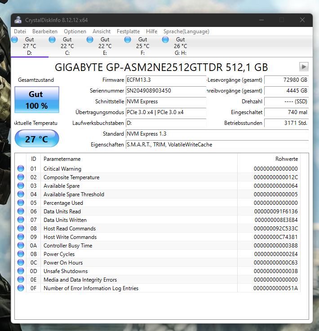Click the status icon of Power Cycles row
Image resolution: width=319 pixels, height=331 pixels.
coord(21,254)
